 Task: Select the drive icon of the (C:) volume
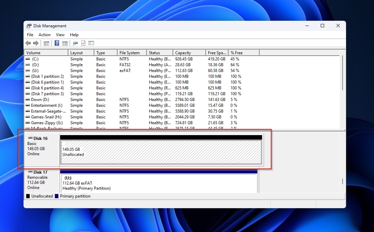28,59
